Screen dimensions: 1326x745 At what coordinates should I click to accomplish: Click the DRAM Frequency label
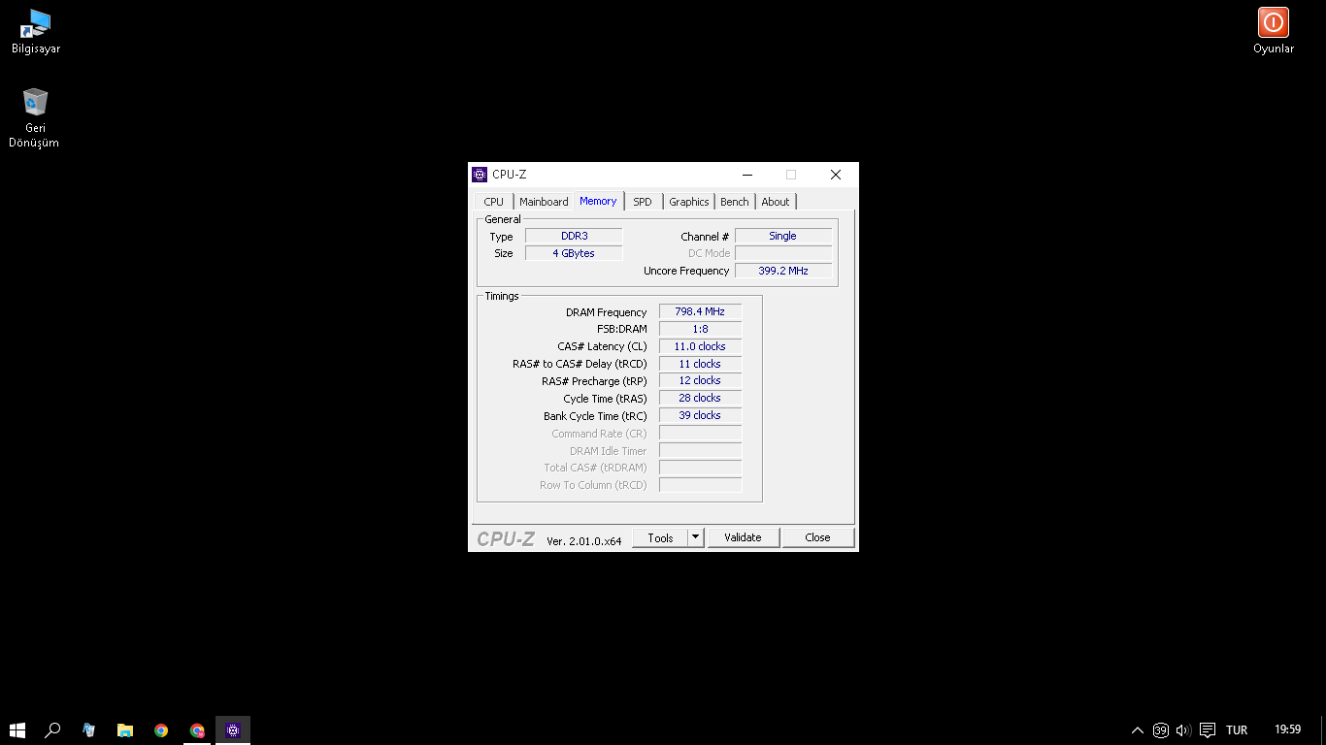point(606,312)
